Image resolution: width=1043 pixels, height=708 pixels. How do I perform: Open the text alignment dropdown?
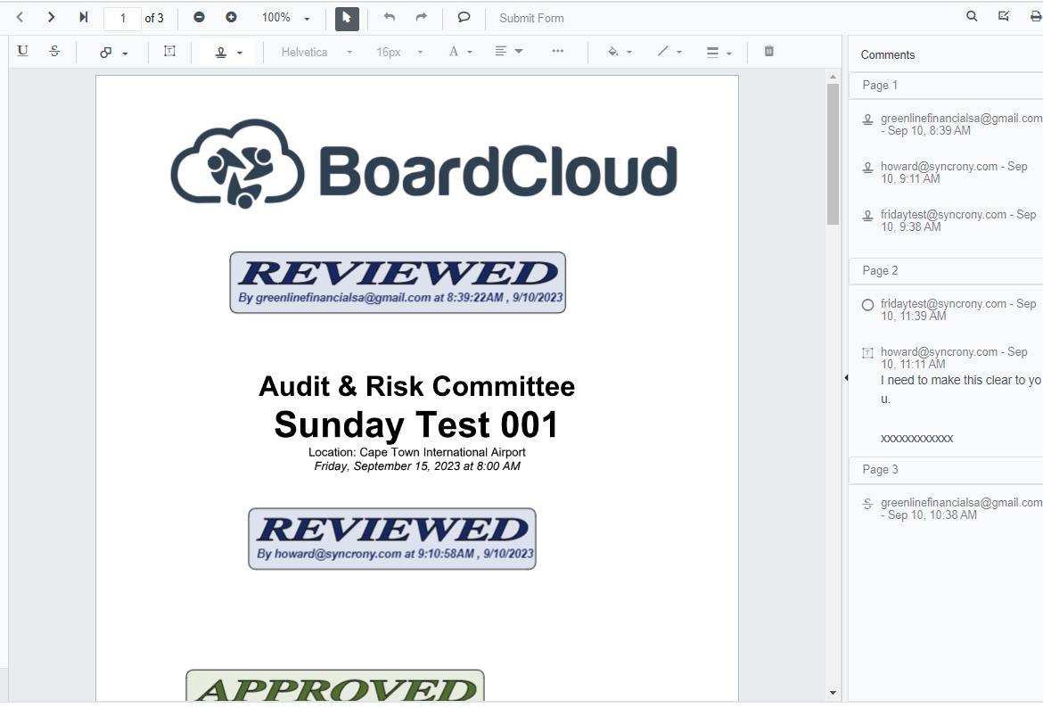509,52
